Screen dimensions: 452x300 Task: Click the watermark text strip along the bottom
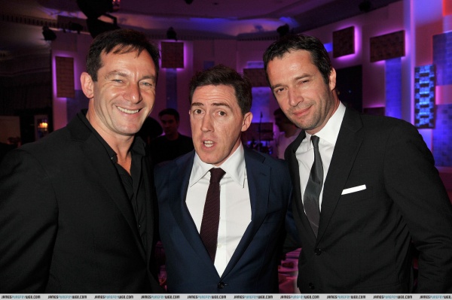[x=226, y=297]
